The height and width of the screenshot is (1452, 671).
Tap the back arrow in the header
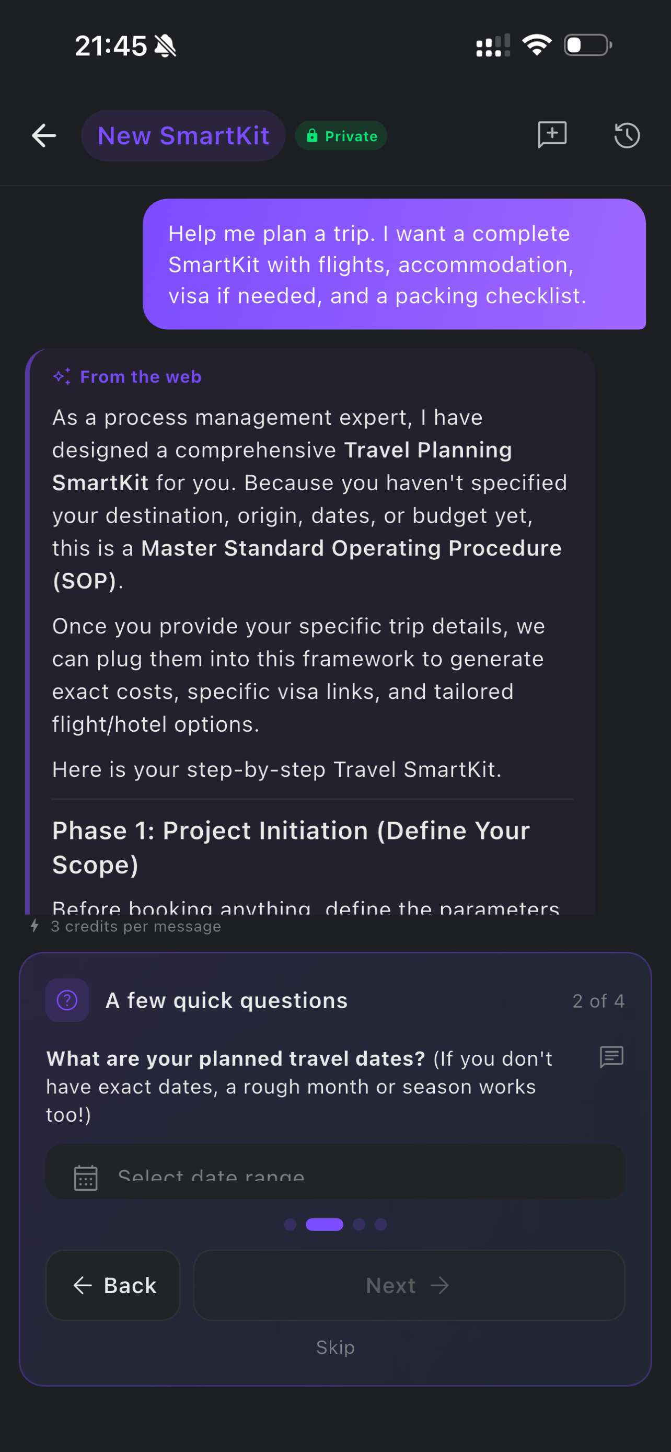pyautogui.click(x=44, y=136)
